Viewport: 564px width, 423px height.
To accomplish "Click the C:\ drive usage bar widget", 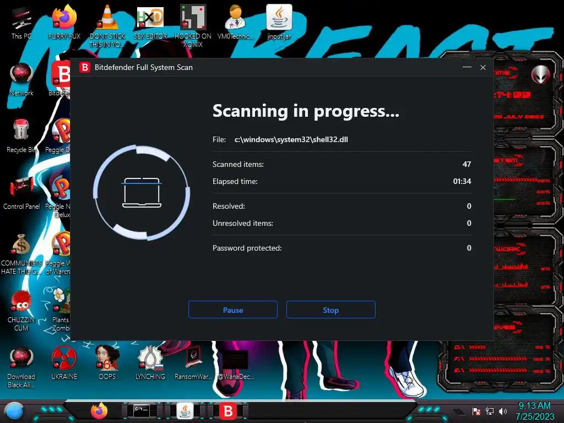I will pyautogui.click(x=502, y=348).
